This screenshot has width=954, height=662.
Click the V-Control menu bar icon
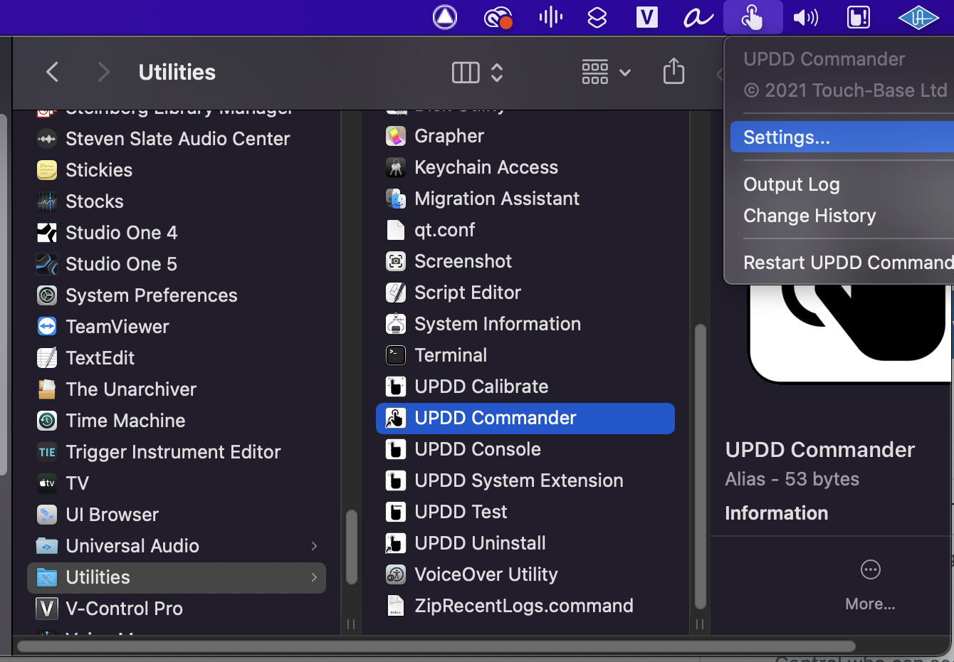click(x=646, y=16)
